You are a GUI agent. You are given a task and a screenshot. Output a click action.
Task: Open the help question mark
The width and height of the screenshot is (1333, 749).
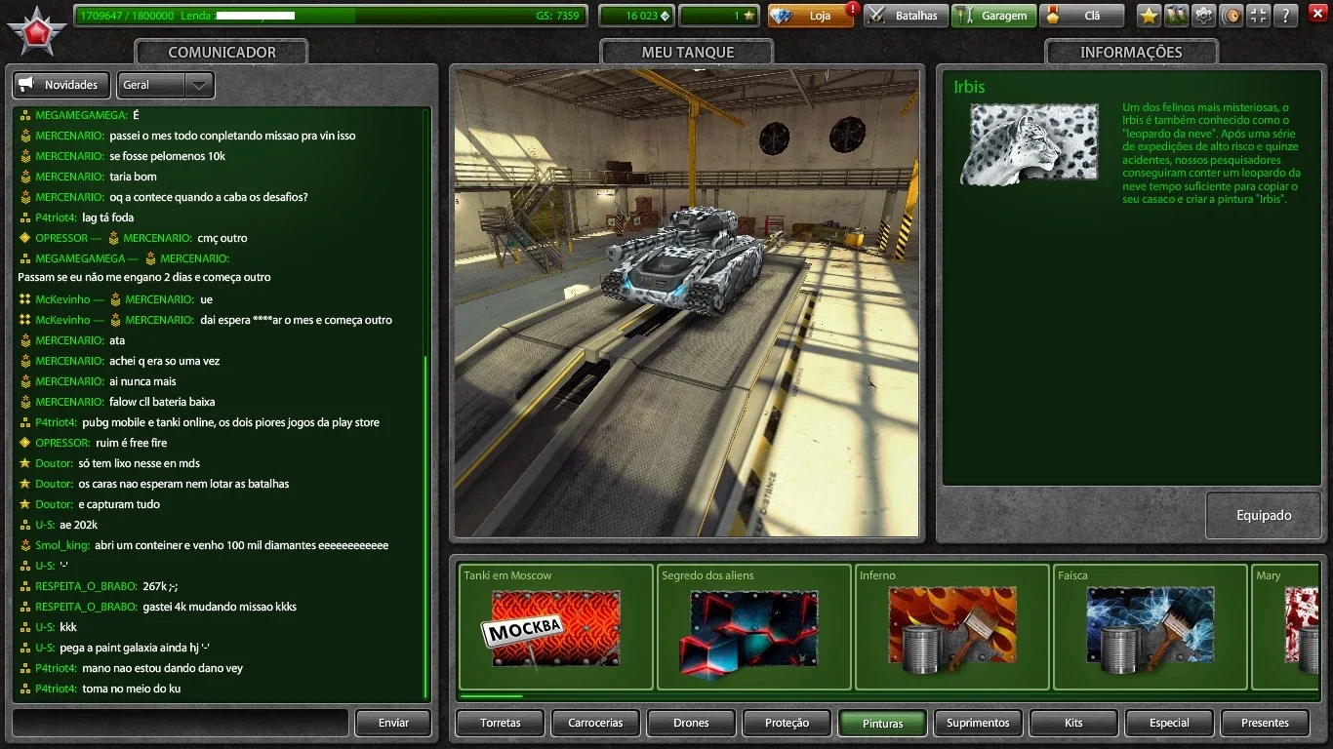(1286, 16)
